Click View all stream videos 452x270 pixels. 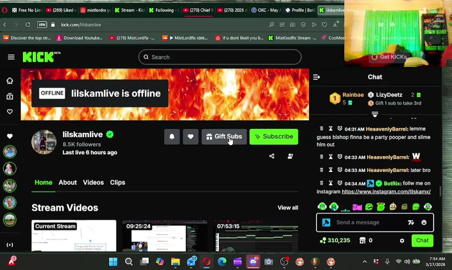tap(288, 207)
